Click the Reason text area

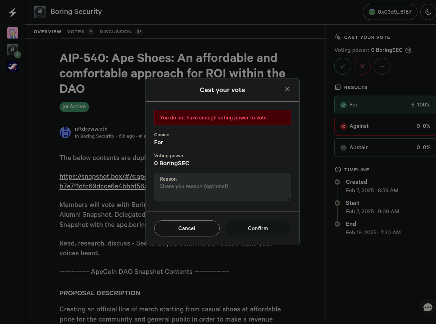[x=223, y=187]
